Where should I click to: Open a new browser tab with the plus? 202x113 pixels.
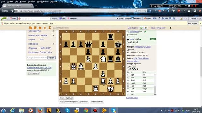36,6
